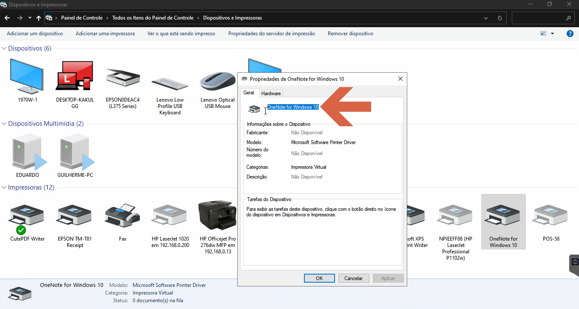Screen dimensions: 579x309
Task: Select the Fax device icon
Action: (122, 215)
